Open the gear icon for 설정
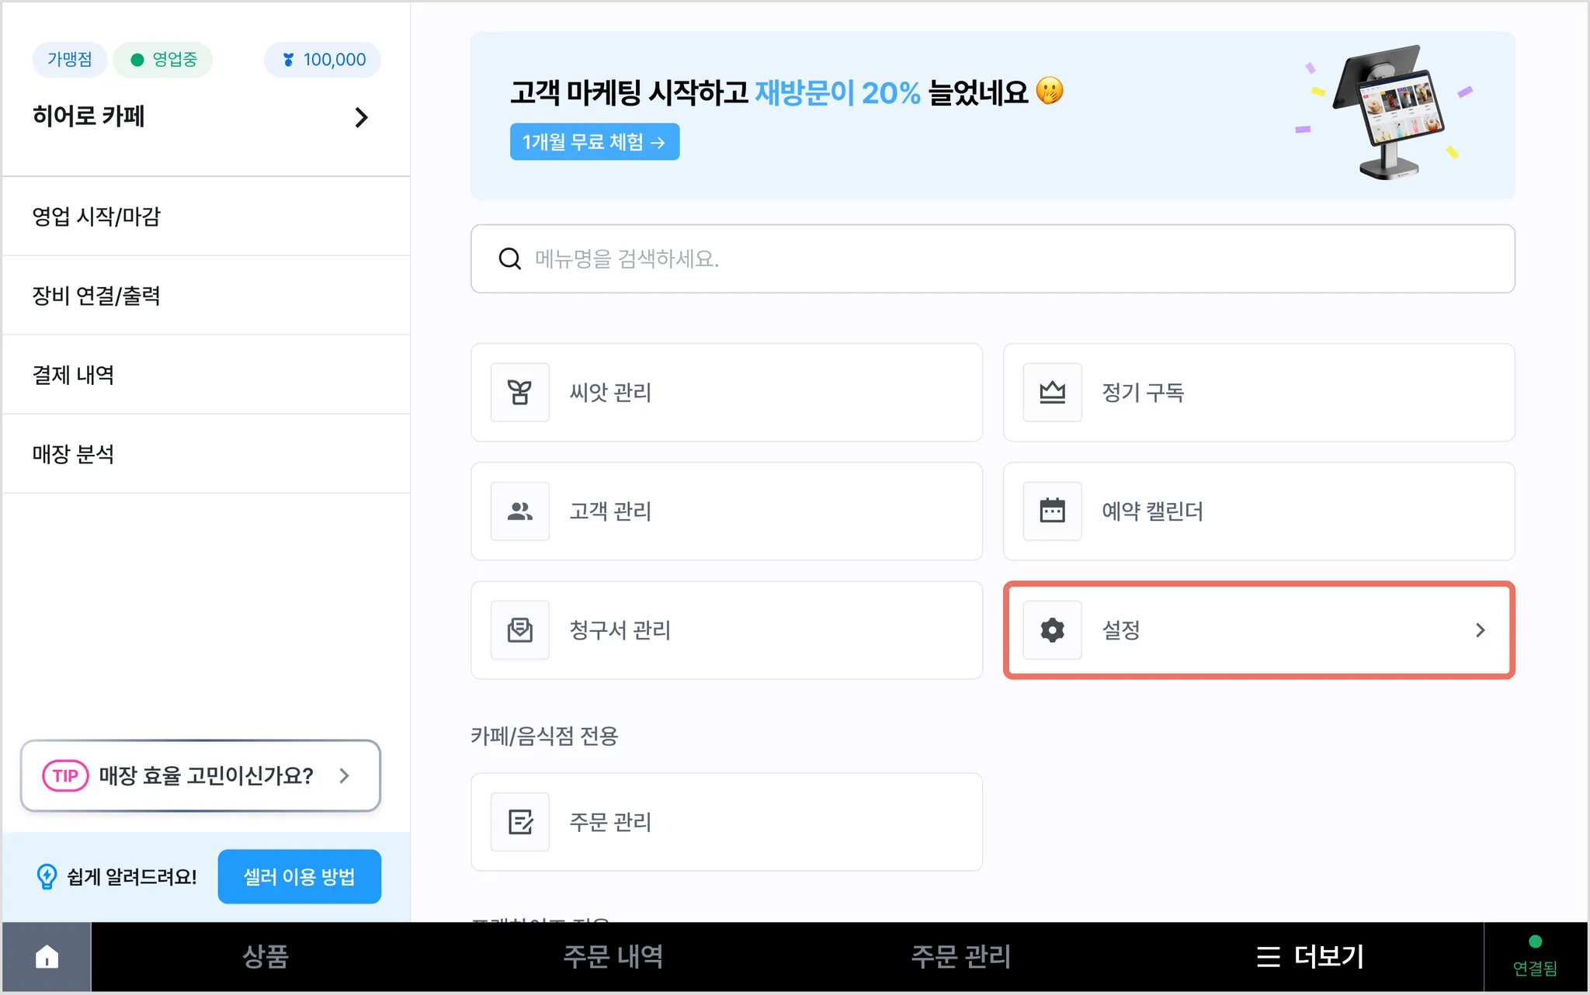The width and height of the screenshot is (1590, 995). point(1052,630)
